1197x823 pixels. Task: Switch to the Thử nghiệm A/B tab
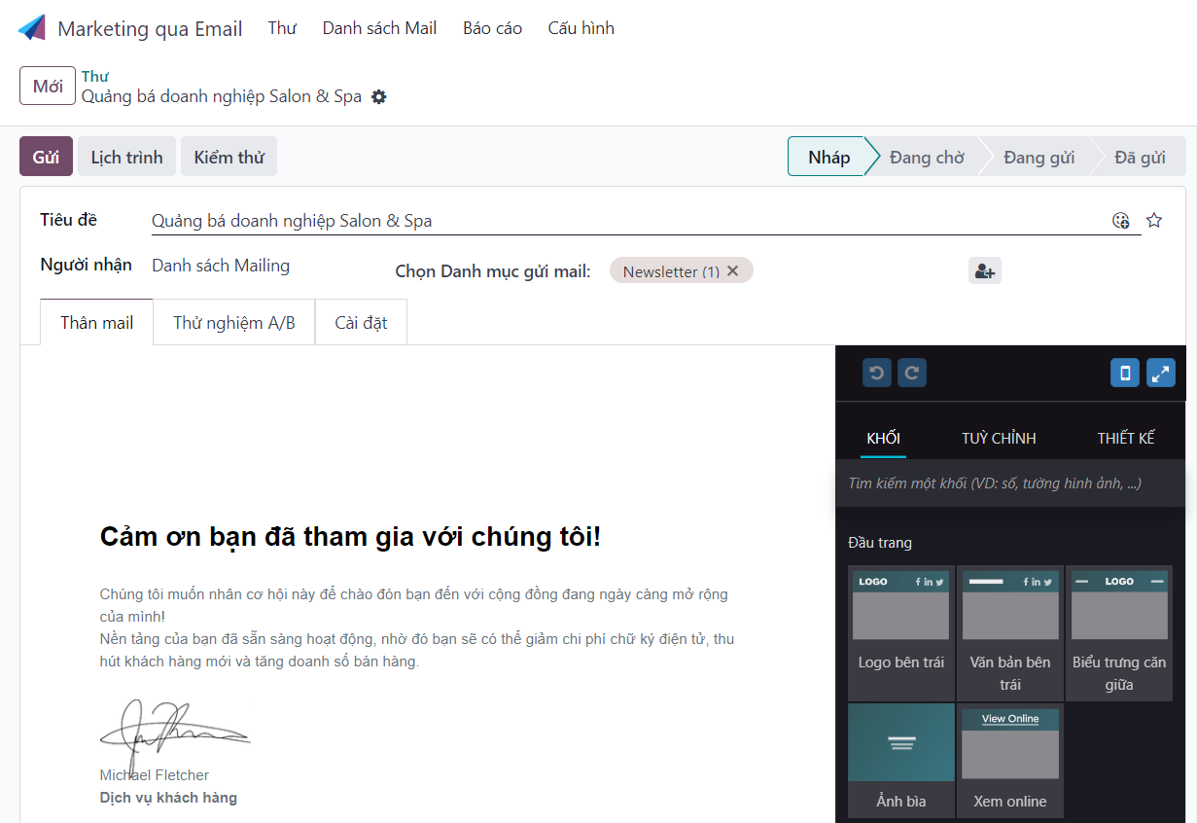point(233,323)
